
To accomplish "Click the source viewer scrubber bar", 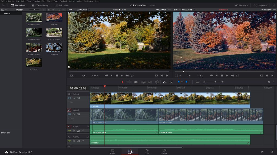I will click(x=119, y=72).
